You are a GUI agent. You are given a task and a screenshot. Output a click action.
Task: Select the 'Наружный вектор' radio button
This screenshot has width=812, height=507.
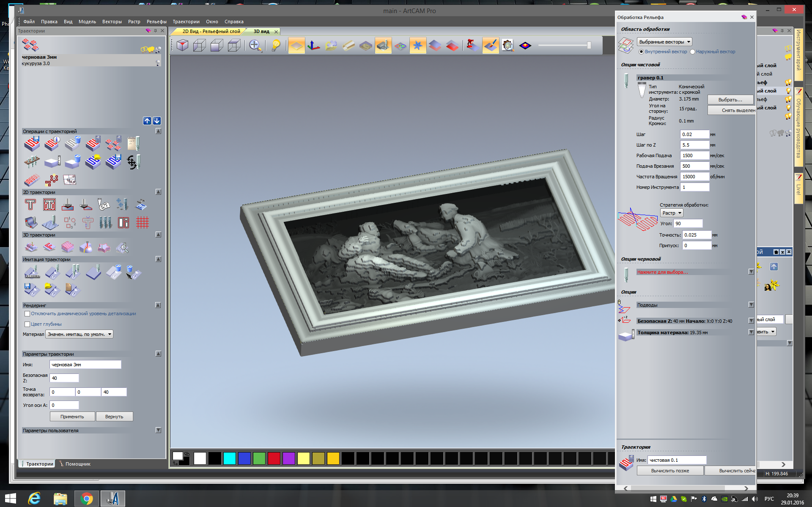coord(692,52)
